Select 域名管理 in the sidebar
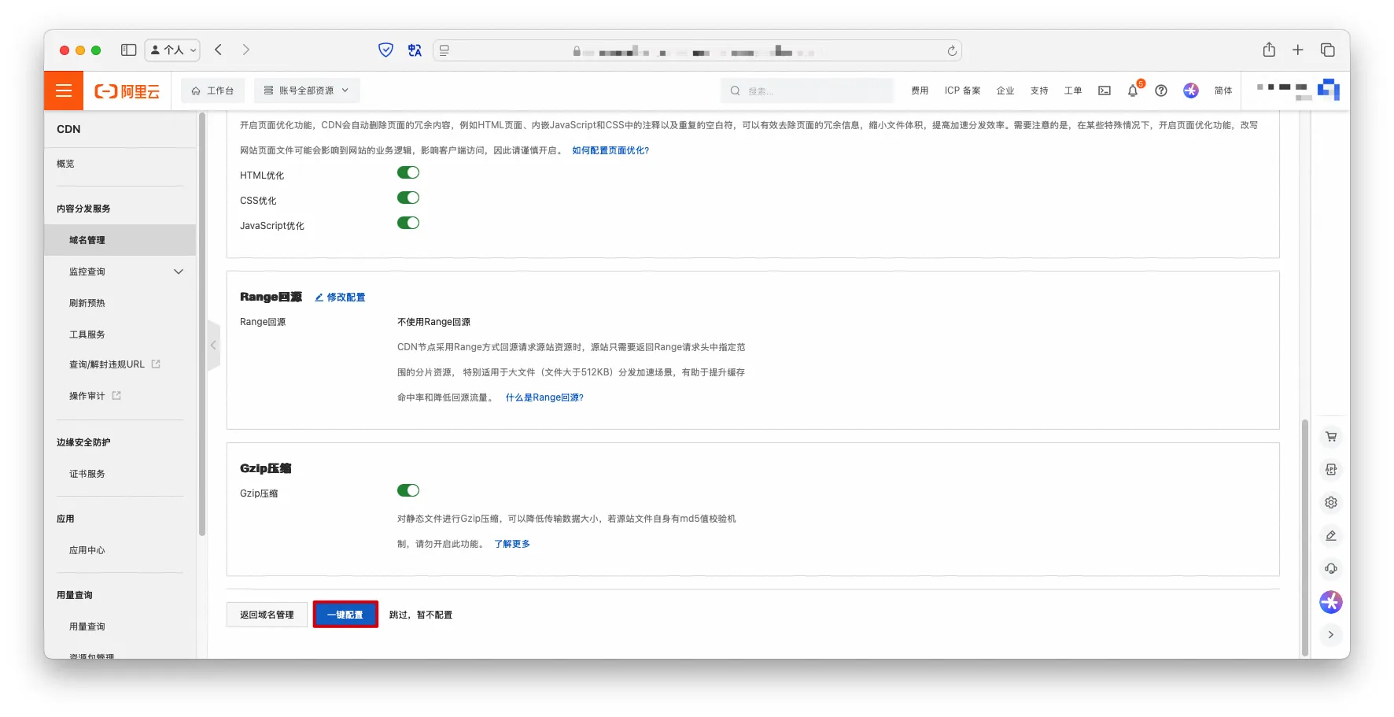1394x717 pixels. [x=87, y=240]
